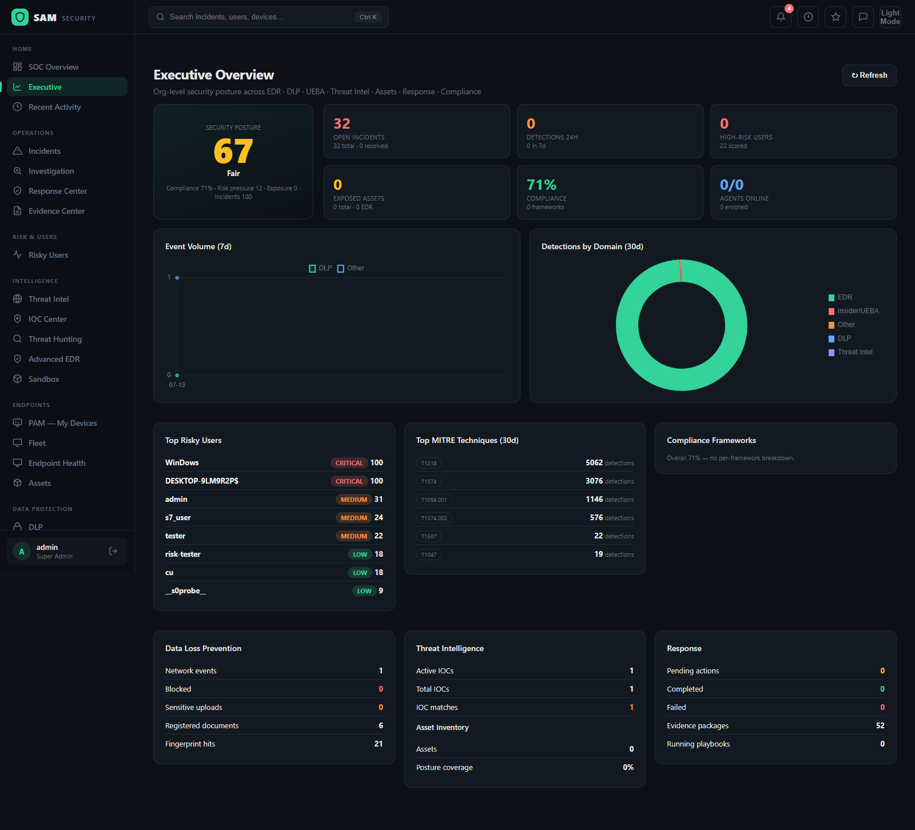Click the clock history icon
The height and width of the screenshot is (830, 915).
pos(808,17)
